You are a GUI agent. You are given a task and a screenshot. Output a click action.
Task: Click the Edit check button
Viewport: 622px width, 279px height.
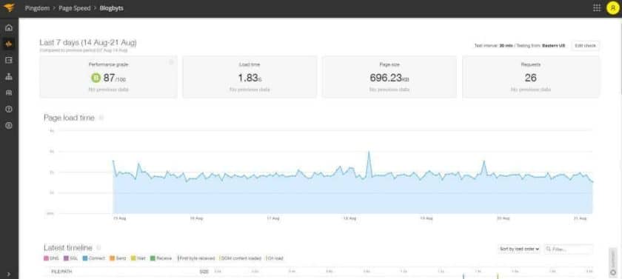(586, 46)
